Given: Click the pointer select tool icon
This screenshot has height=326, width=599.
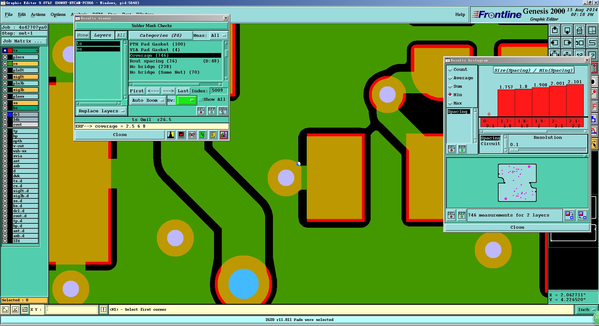Looking at the screenshot, I should pos(594,144).
